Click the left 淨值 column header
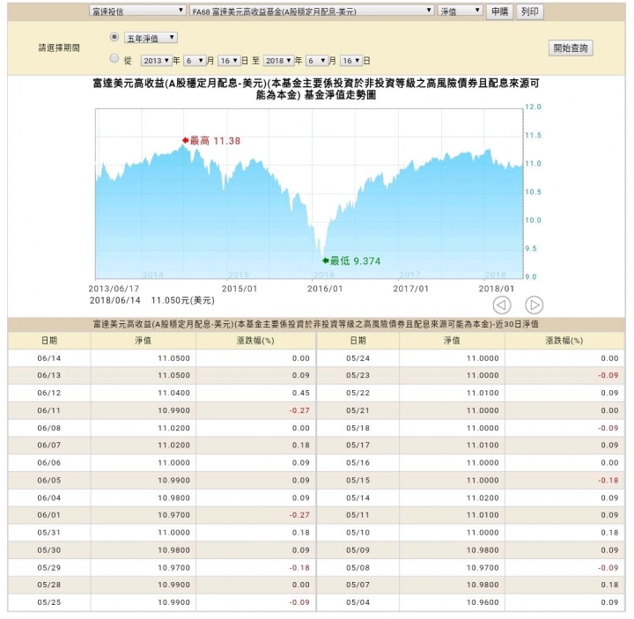Image resolution: width=634 pixels, height=619 pixels. [x=144, y=341]
